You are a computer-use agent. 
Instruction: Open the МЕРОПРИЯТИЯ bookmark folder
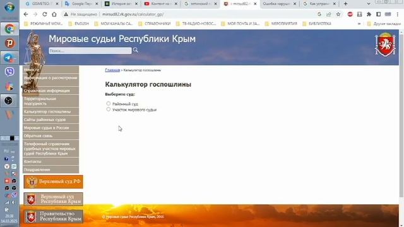[x=281, y=24]
